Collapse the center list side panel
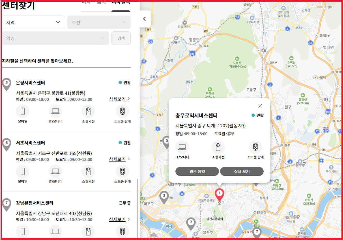Screen dimensions: 344x240 pyautogui.click(x=145, y=19)
